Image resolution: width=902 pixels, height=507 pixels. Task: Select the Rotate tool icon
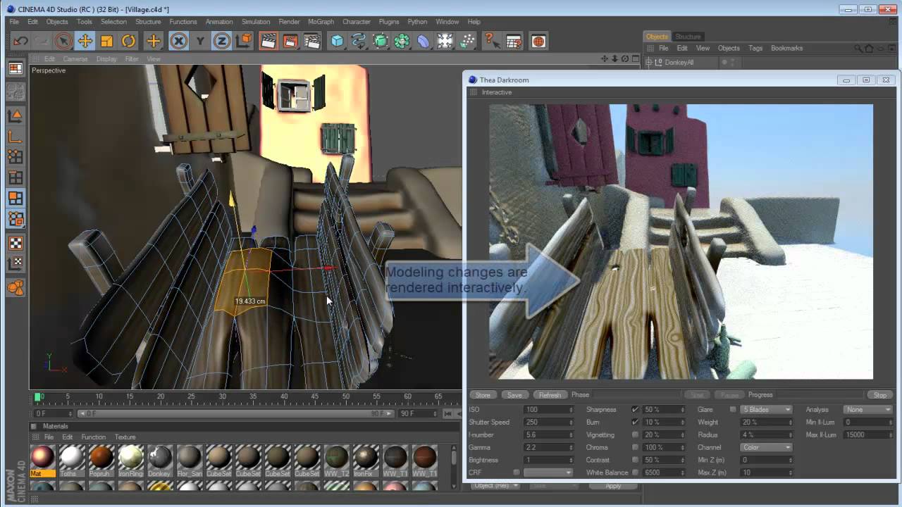[x=128, y=41]
